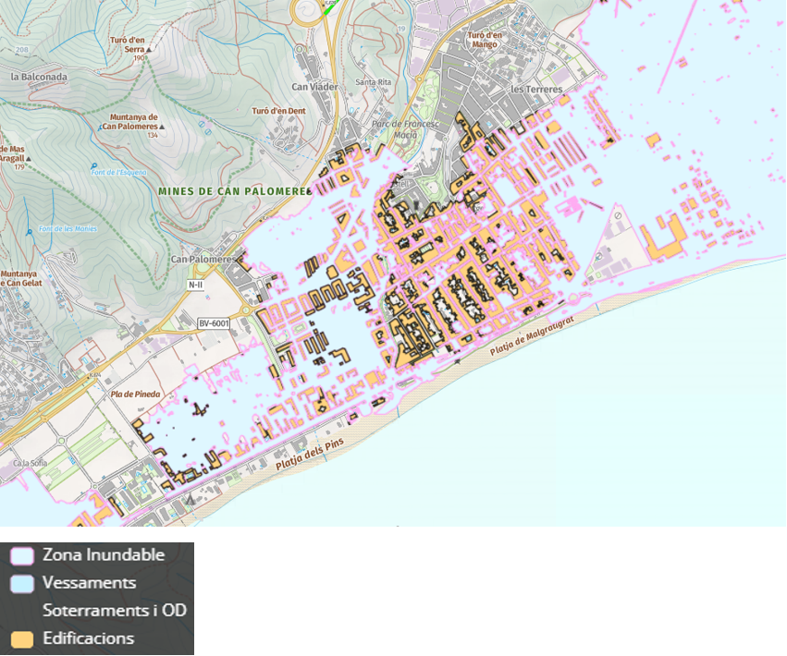
Task: Click the BV-6001 road label badge
Action: 214,322
